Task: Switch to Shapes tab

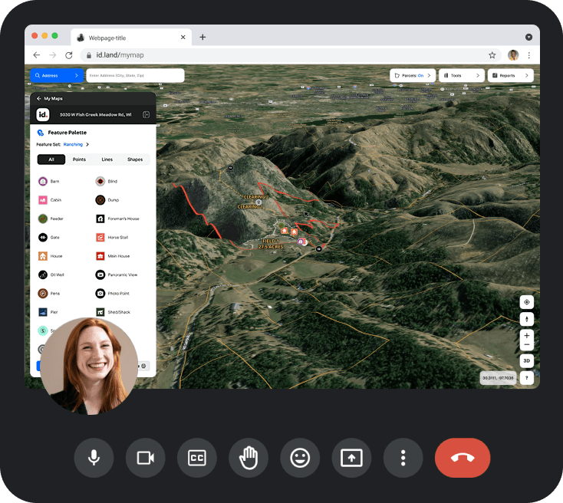Action: tap(135, 159)
